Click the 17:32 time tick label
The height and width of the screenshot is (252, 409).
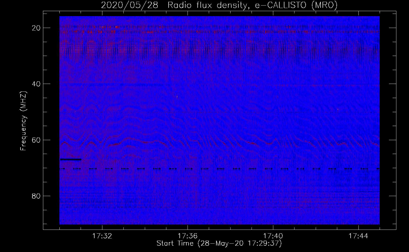[x=102, y=236]
